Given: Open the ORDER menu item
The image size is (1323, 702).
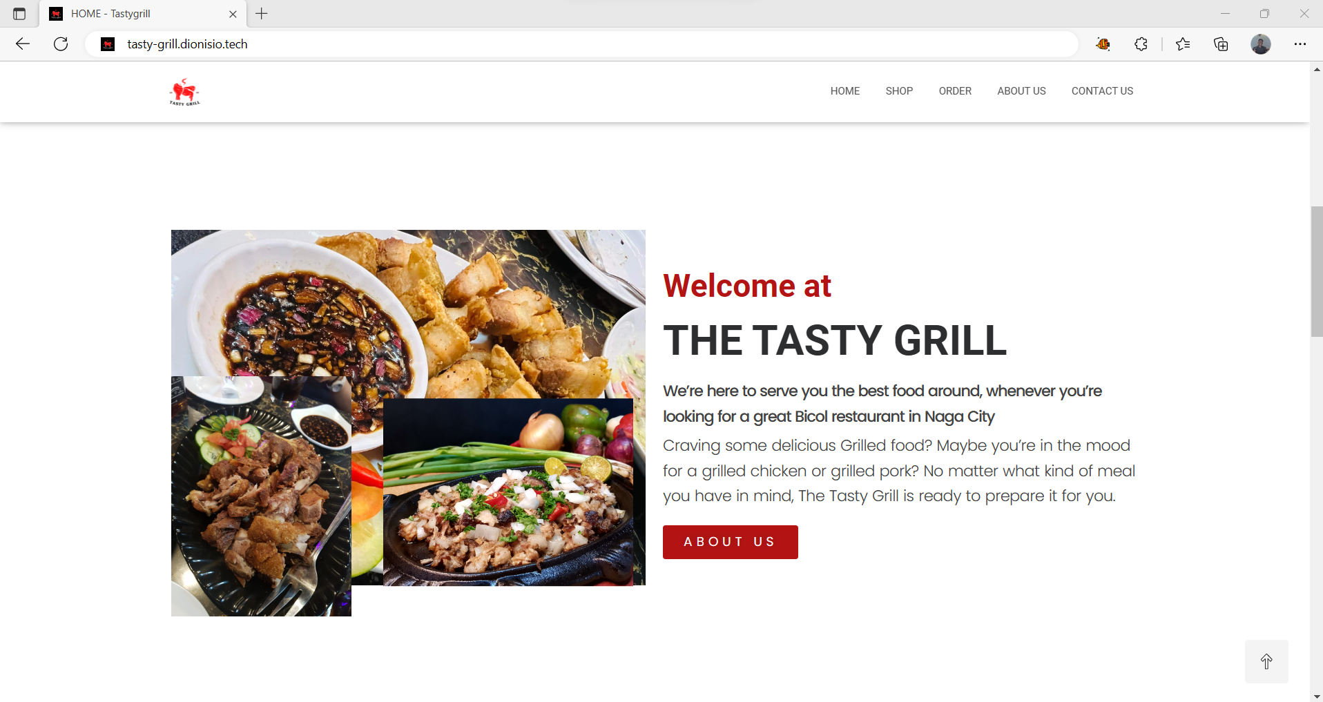Looking at the screenshot, I should [955, 91].
